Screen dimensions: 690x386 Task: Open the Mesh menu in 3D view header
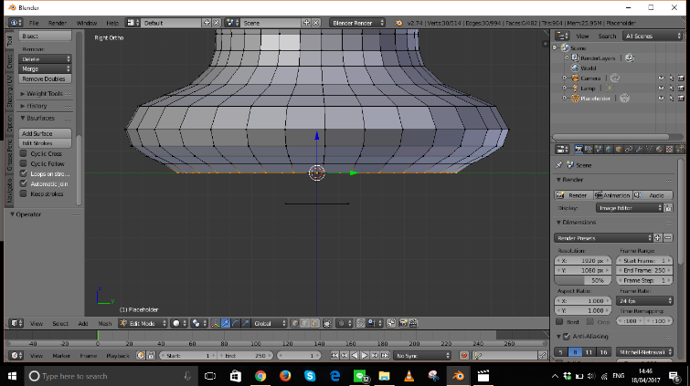click(x=105, y=324)
